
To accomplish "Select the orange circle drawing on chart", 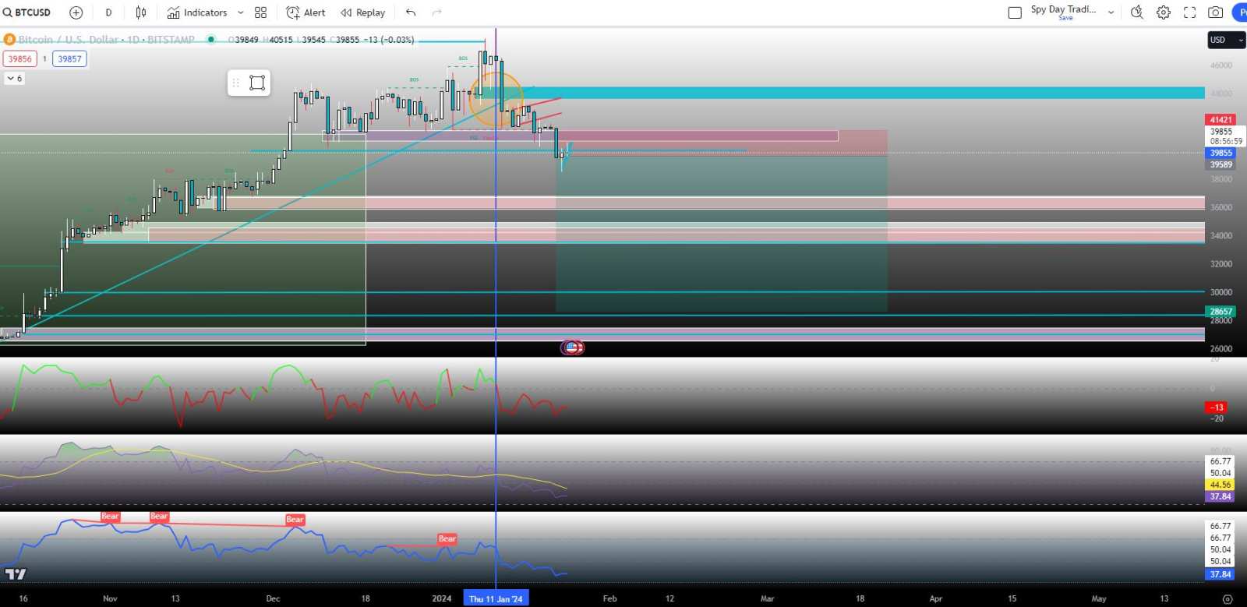I will pyautogui.click(x=496, y=99).
